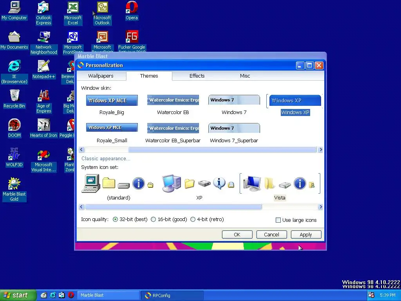This screenshot has height=301, width=401.
Task: Click the Personalization title bar icon
Action: (81, 65)
